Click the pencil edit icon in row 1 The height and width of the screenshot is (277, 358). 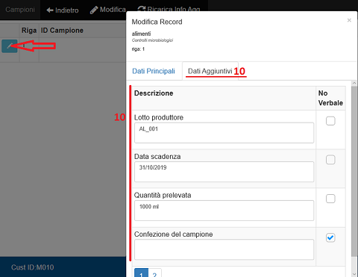click(10, 46)
